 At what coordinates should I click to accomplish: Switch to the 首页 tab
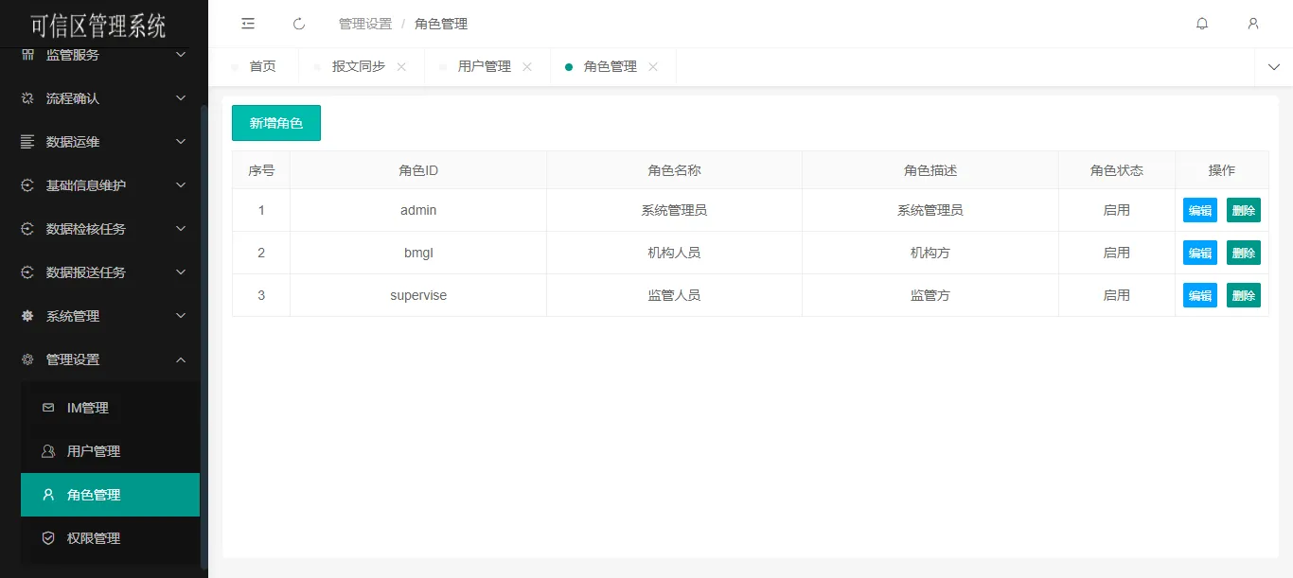tap(262, 67)
